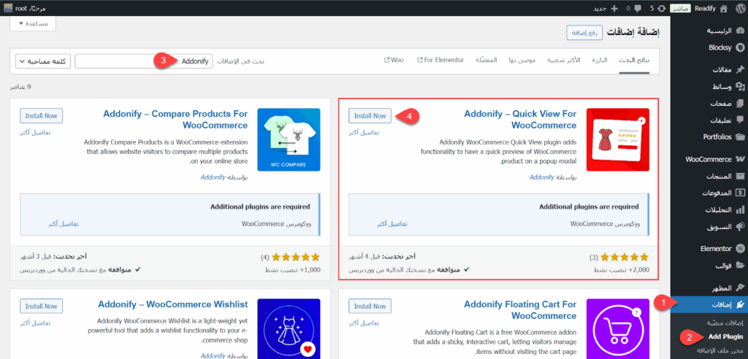Viewport: 748px width, 359px height.
Task: Click Addonify author link on Compare Products card
Action: (x=213, y=177)
